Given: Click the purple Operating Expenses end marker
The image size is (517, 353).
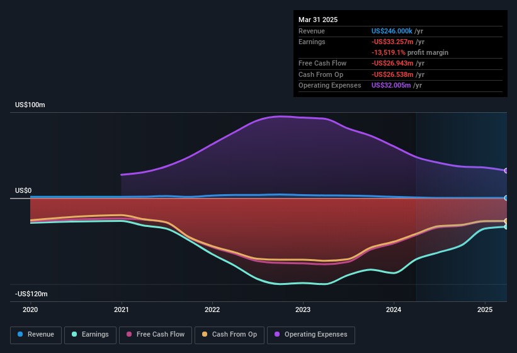Looking at the screenshot, I should (506, 171).
